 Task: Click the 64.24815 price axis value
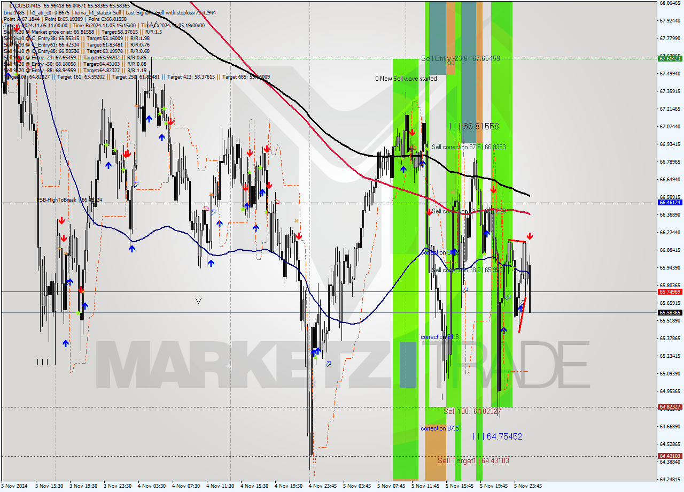click(x=670, y=479)
